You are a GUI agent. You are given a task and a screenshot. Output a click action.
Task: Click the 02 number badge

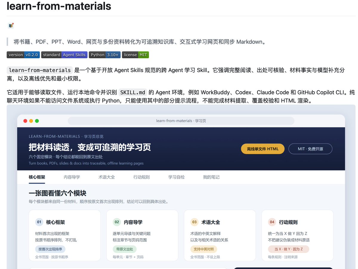click(117, 222)
